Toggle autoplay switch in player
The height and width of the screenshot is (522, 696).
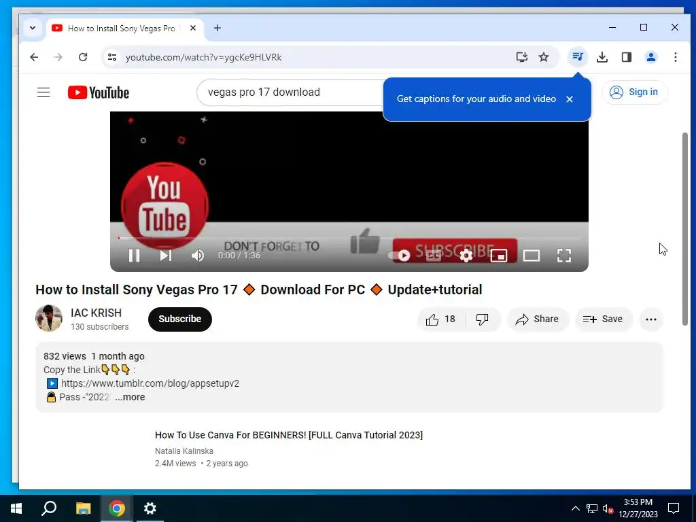[399, 256]
